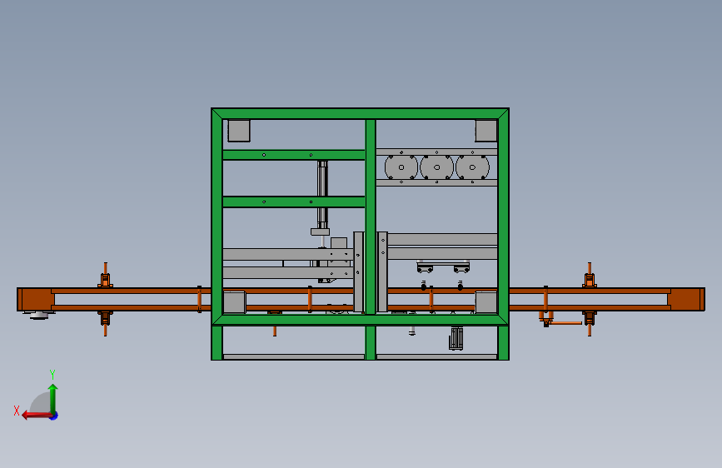Select the left circular disc in the roller rack
This screenshot has width=722, height=468.
401,167
